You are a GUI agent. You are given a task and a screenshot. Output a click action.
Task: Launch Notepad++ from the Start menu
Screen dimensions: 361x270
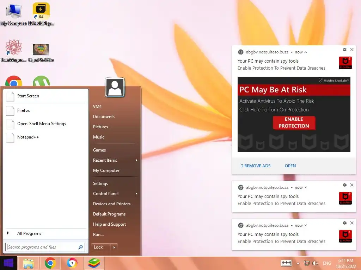point(45,137)
